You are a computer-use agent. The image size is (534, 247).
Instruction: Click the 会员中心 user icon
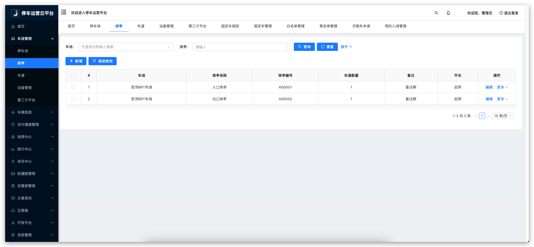click(x=13, y=161)
